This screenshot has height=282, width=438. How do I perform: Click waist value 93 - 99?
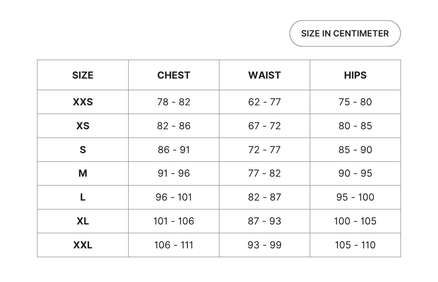point(264,245)
